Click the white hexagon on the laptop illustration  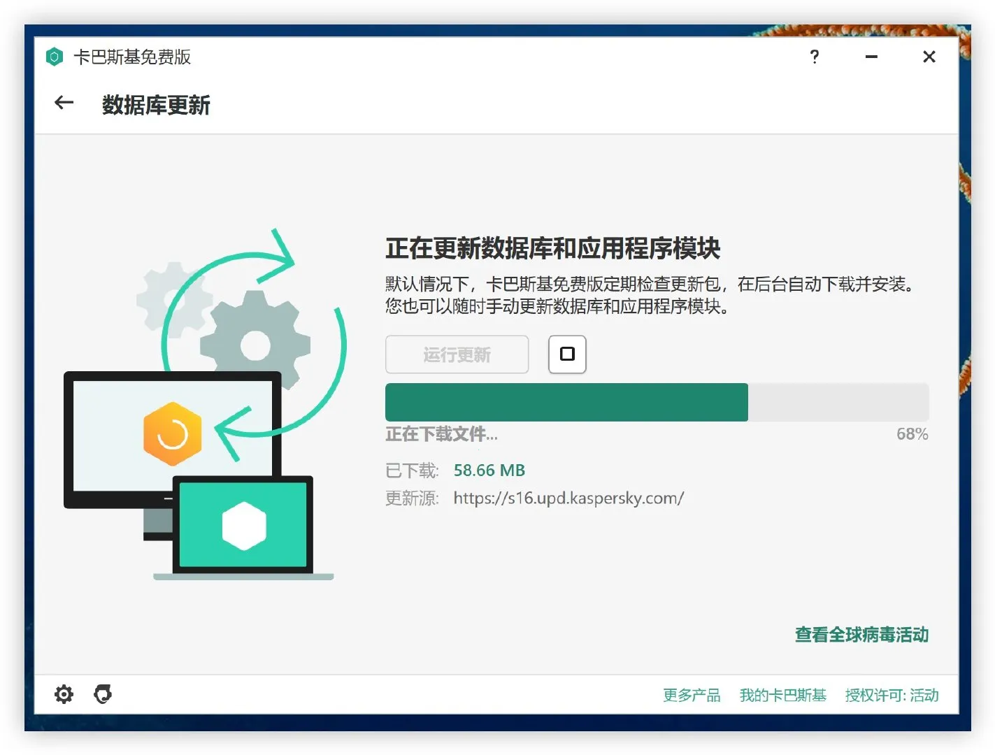(x=244, y=526)
